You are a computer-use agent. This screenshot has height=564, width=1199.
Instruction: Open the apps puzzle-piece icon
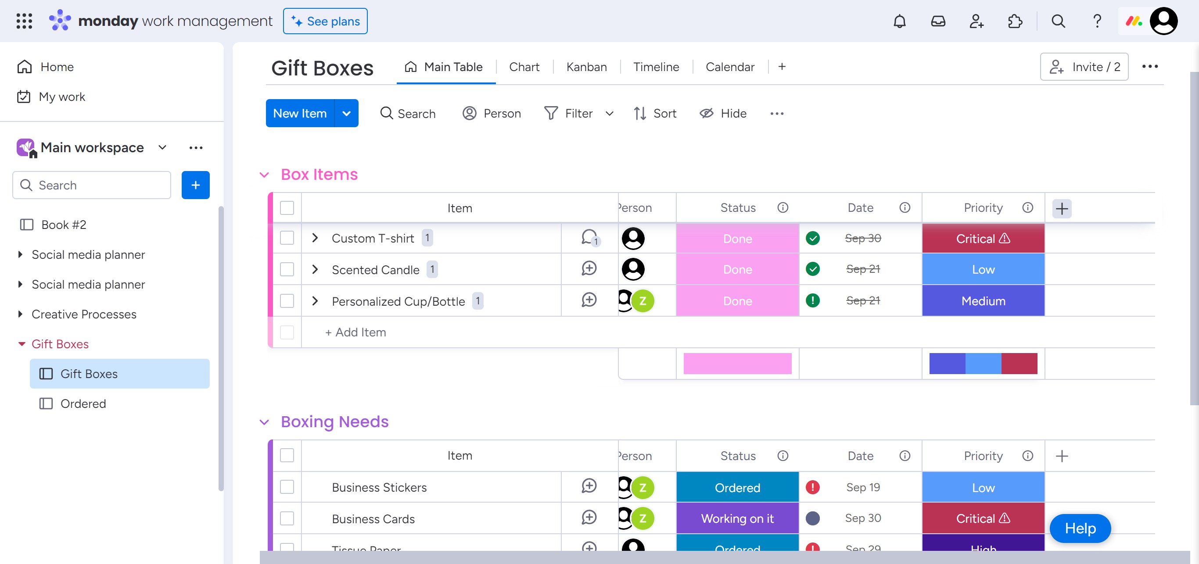(x=1015, y=21)
